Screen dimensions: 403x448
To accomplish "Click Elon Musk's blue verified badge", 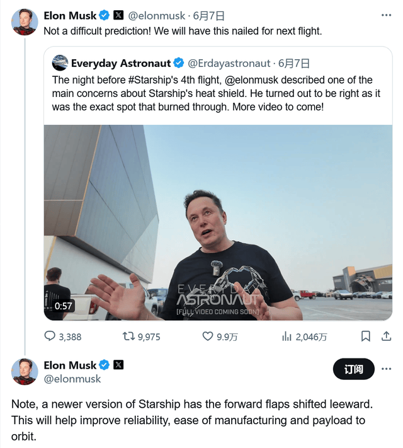I will [105, 15].
